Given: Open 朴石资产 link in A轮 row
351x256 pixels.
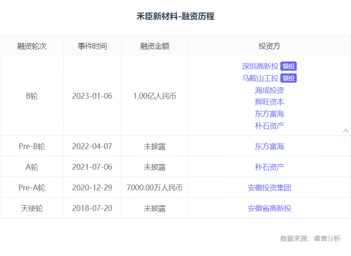Looking at the screenshot, I should (x=269, y=167).
